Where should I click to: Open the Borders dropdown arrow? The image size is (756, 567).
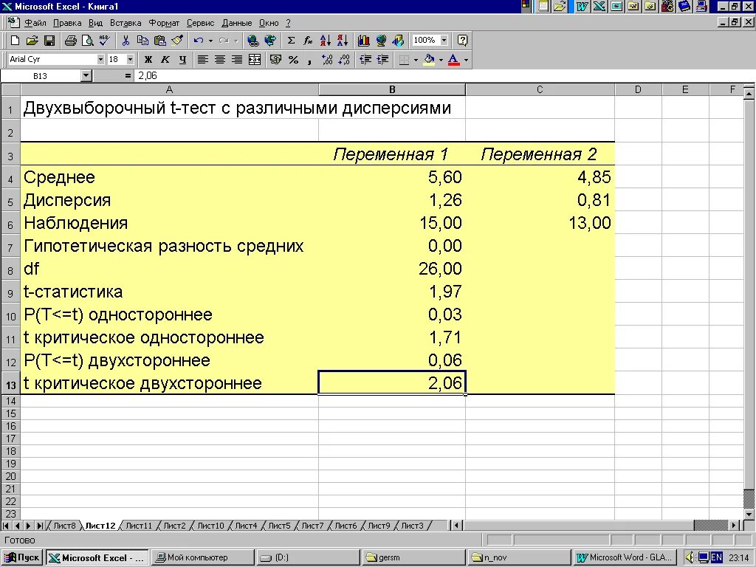click(416, 60)
